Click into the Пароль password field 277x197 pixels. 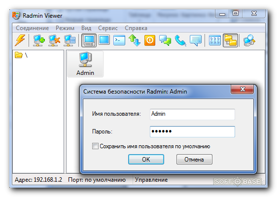[x=192, y=131]
